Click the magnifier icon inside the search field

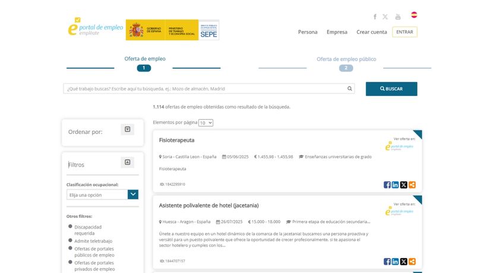350,89
